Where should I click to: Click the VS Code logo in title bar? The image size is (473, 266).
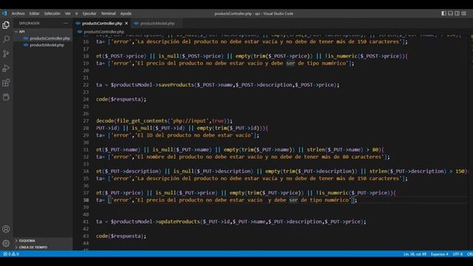point(4,13)
